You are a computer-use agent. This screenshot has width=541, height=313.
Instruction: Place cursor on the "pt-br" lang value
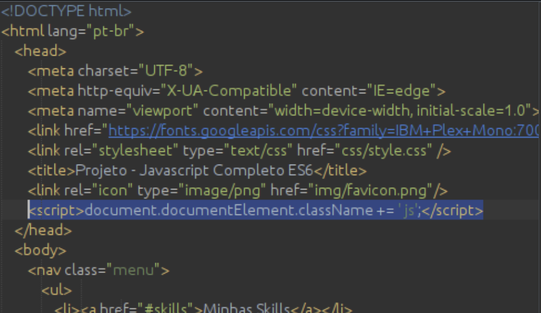[111, 31]
